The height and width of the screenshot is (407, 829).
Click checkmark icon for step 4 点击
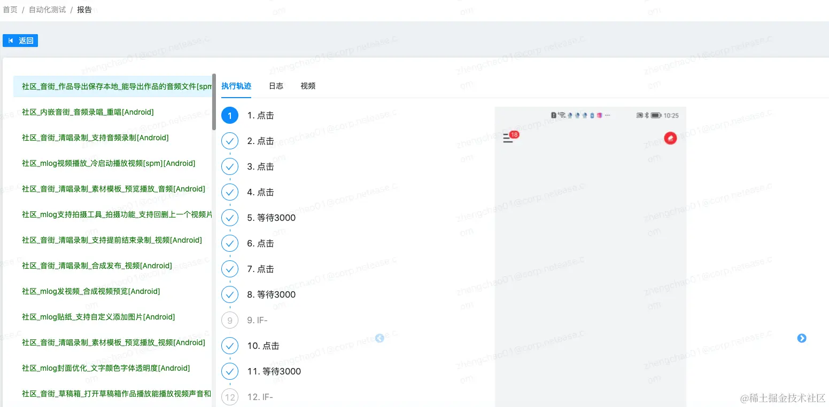(230, 192)
